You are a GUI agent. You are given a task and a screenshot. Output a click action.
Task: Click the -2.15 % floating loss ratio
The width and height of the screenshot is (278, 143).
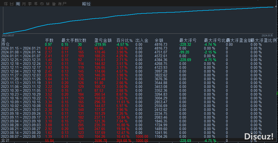pyautogui.click(x=210, y=52)
